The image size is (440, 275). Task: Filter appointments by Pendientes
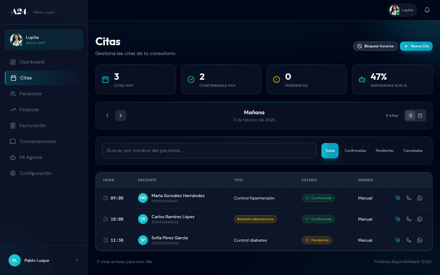pyautogui.click(x=384, y=151)
